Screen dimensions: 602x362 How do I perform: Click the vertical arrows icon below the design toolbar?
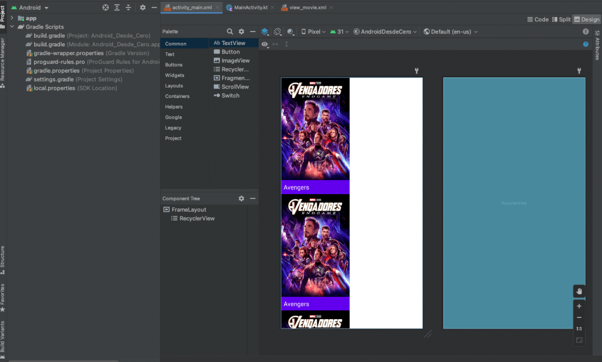286,44
